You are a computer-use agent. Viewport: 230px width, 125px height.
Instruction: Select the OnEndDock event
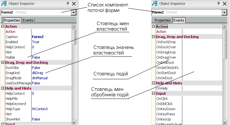pyautogui.click(x=165, y=63)
